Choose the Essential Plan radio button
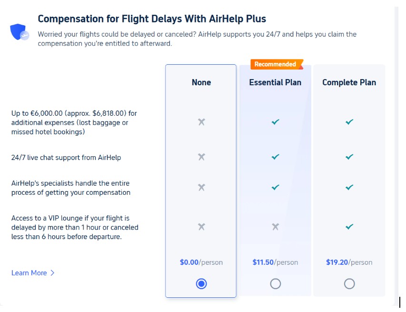Screen dimensions: 406x312 coord(275,283)
